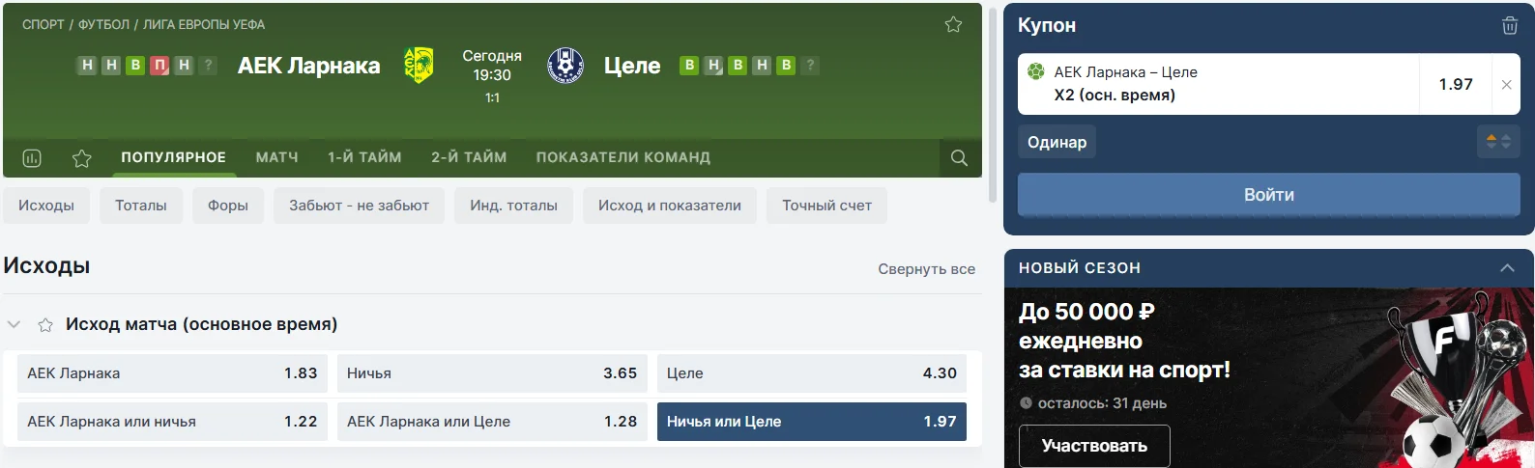Image resolution: width=1535 pixels, height=468 pixels.
Task: Open the Одинар bet type selector
Action: pos(1057,142)
